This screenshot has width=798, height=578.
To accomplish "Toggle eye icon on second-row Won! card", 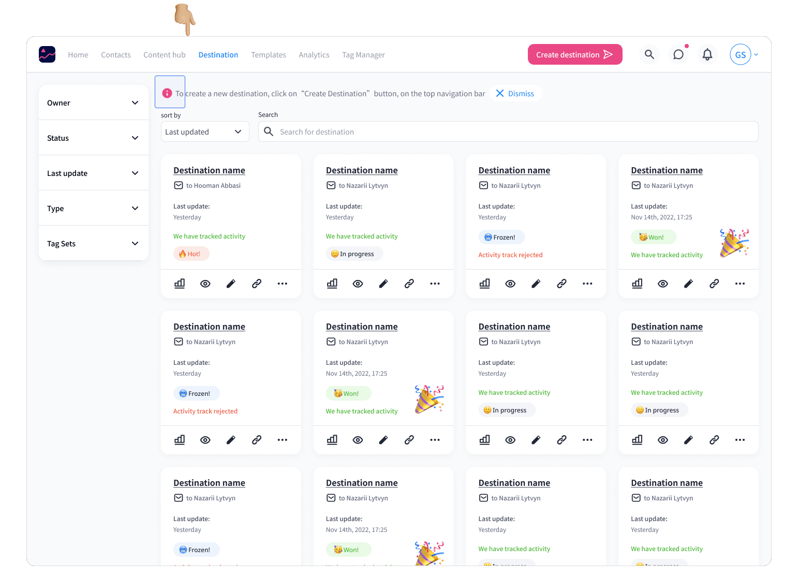I will [x=358, y=440].
